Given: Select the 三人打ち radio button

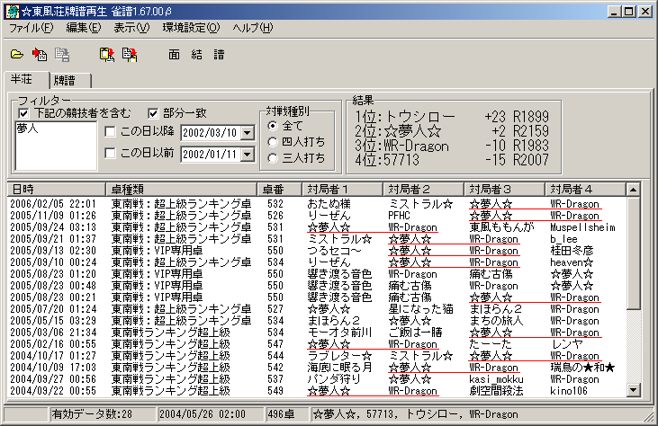Looking at the screenshot, I should click(x=273, y=158).
